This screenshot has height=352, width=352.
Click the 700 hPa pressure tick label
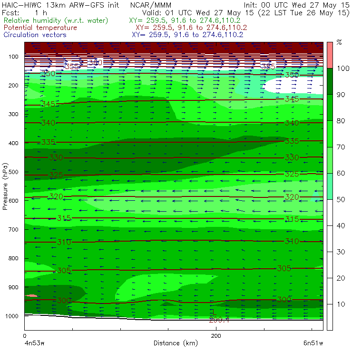pyautogui.click(x=13, y=229)
